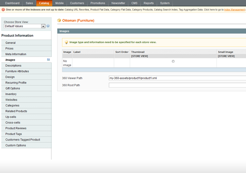Show the Related Products tab
The image size is (246, 173).
coord(16,111)
